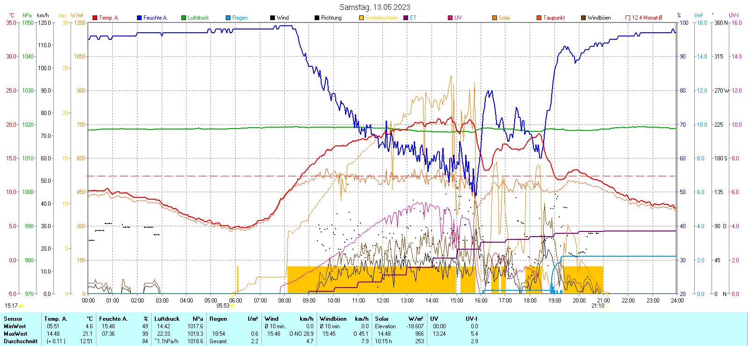Click the 12:00 mark on time axis
Screen dimensions: 748x346
(x=382, y=301)
